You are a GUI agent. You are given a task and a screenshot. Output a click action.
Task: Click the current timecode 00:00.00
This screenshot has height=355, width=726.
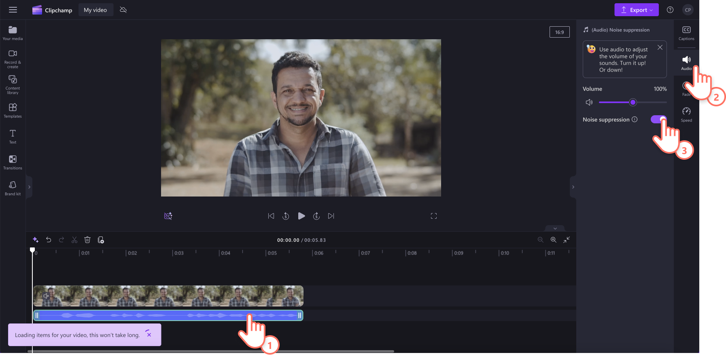(288, 240)
